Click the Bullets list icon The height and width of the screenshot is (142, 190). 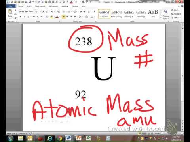pos(64,12)
